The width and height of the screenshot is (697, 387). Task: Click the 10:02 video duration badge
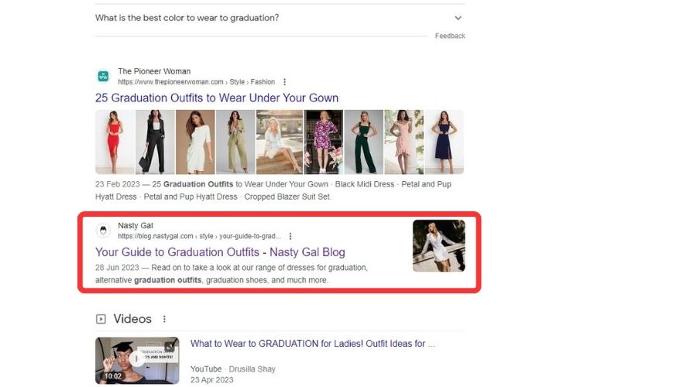click(113, 376)
